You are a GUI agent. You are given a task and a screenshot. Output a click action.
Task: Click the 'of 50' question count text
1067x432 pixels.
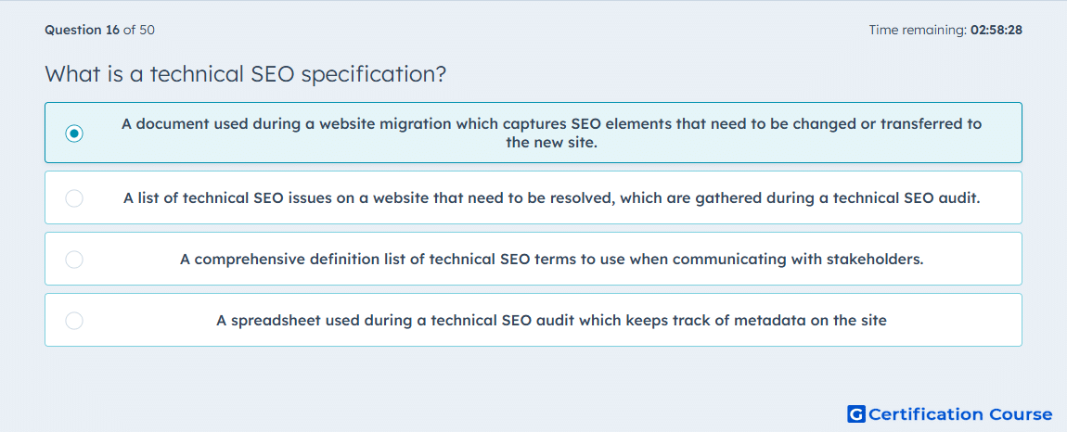139,30
